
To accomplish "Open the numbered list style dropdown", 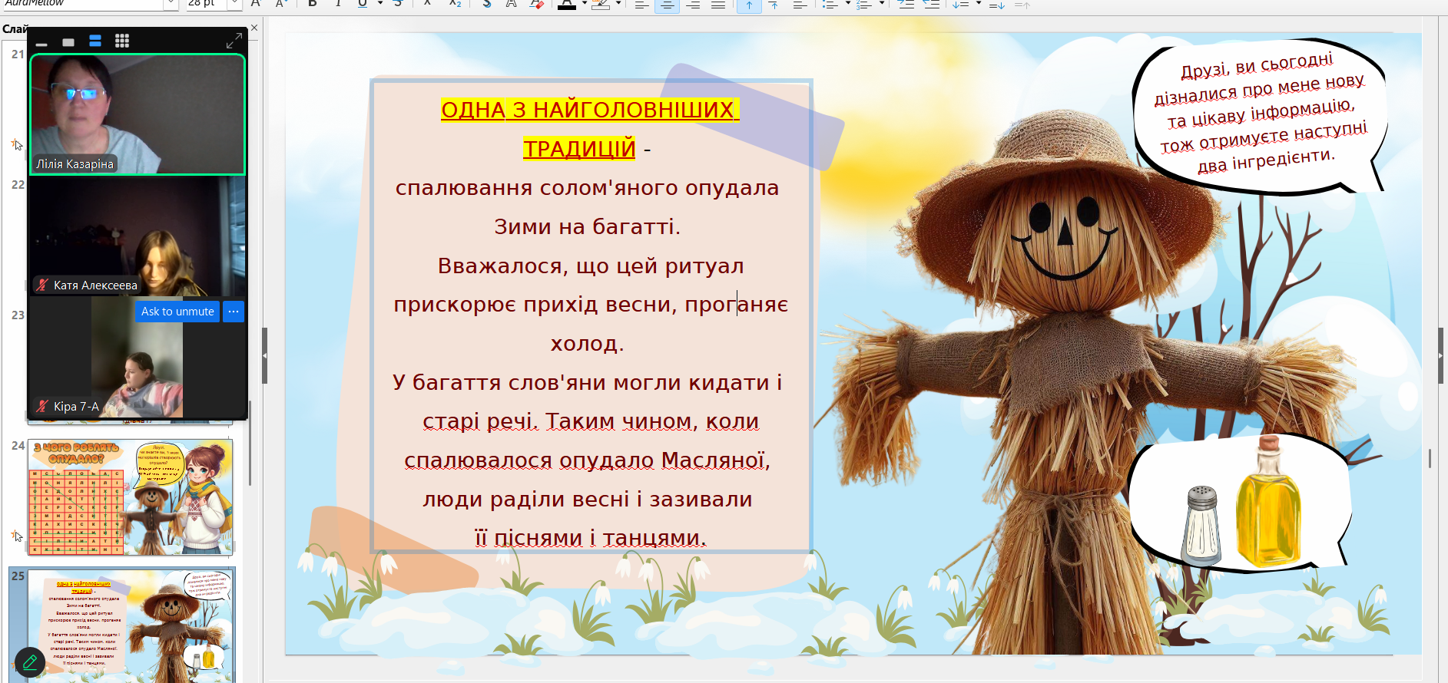I will 882,4.
